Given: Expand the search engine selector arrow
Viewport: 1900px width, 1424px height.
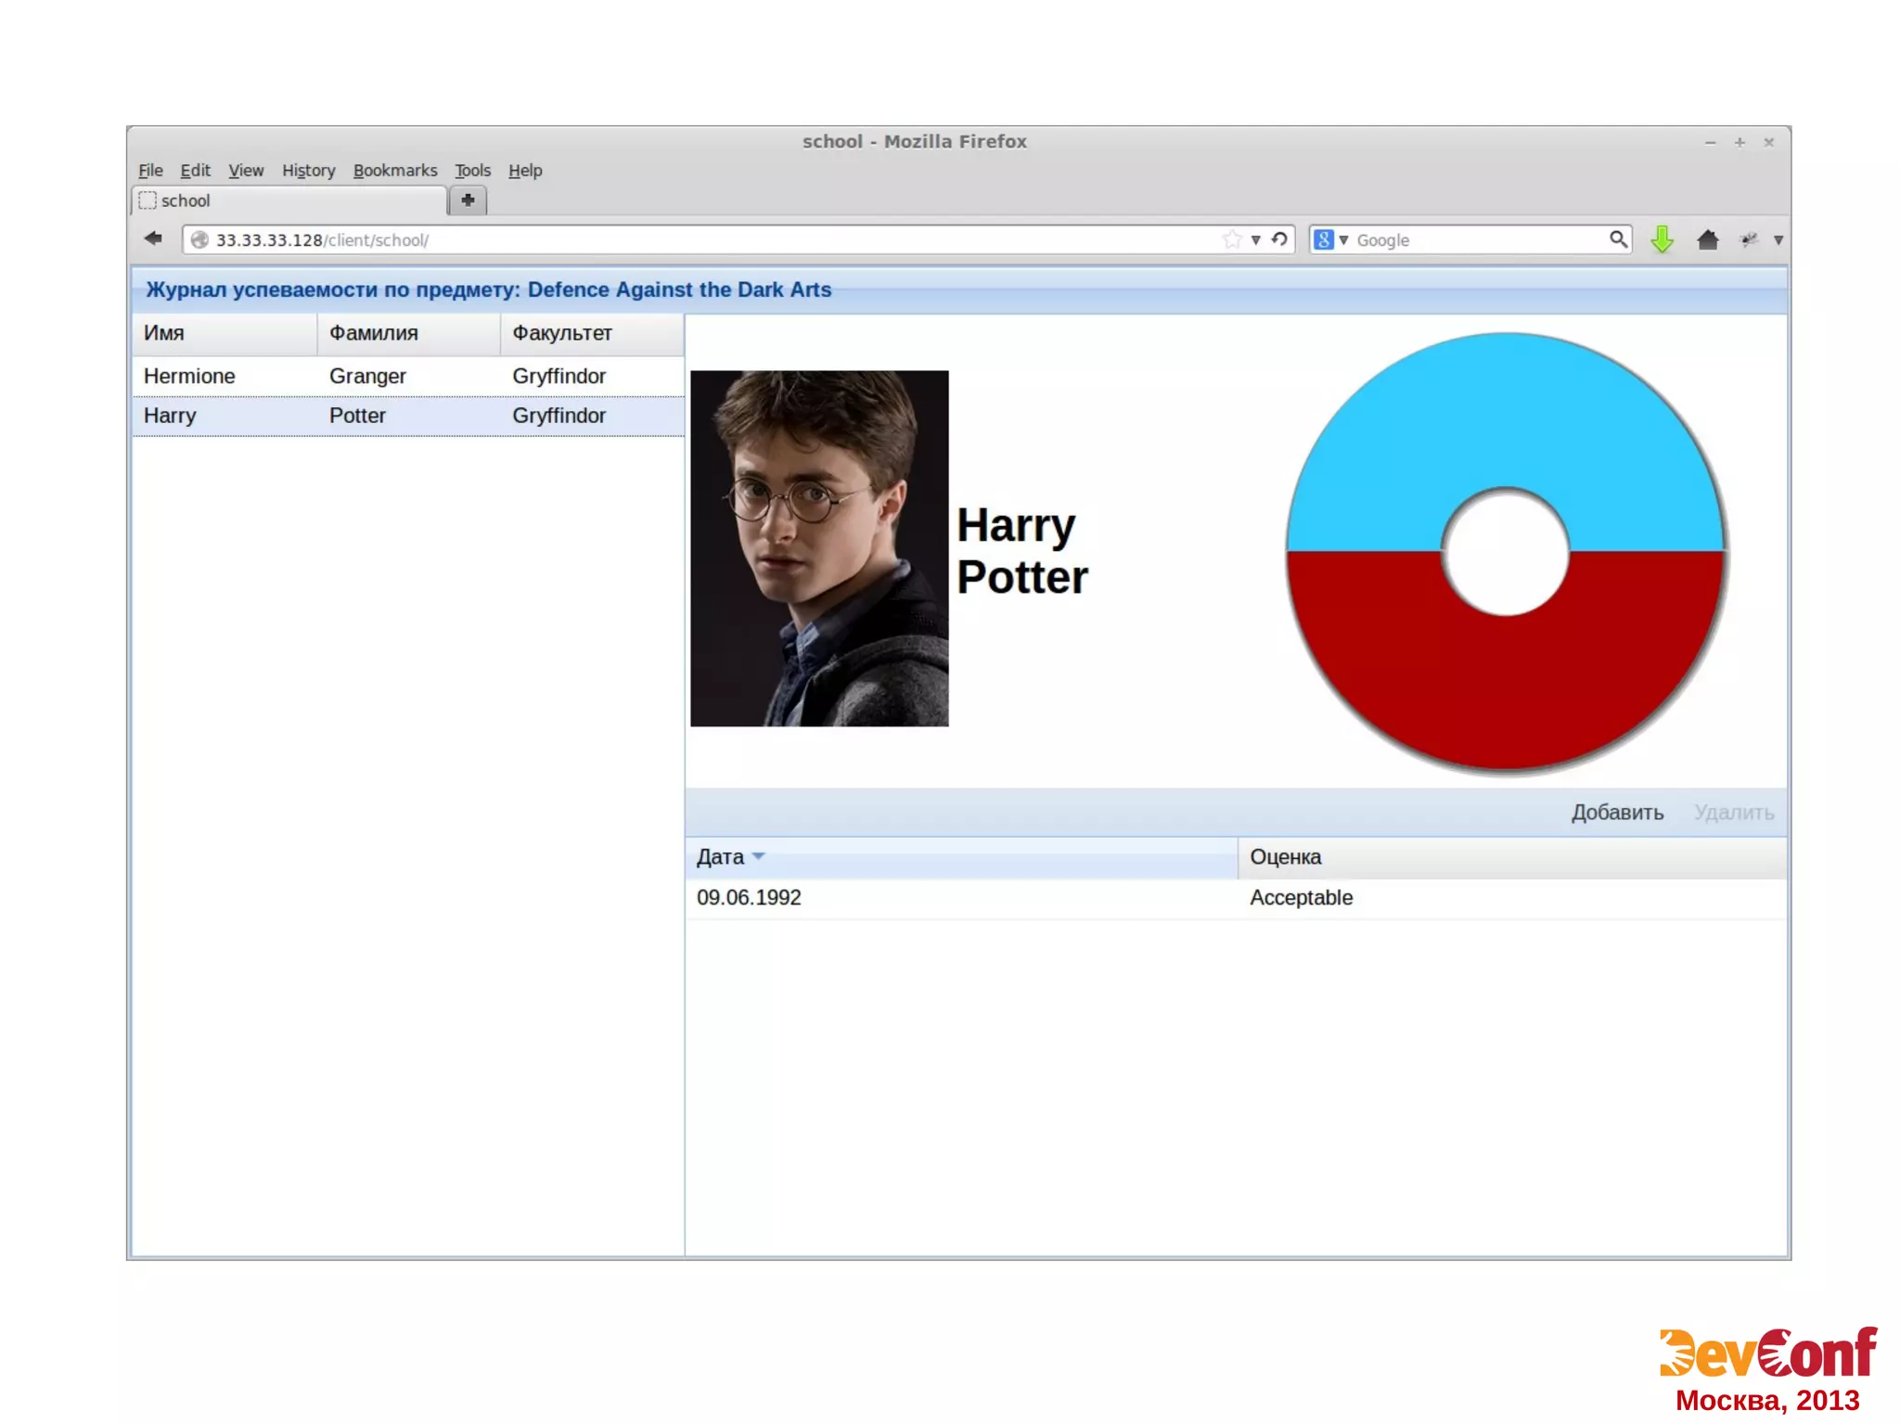Looking at the screenshot, I should pyautogui.click(x=1343, y=240).
